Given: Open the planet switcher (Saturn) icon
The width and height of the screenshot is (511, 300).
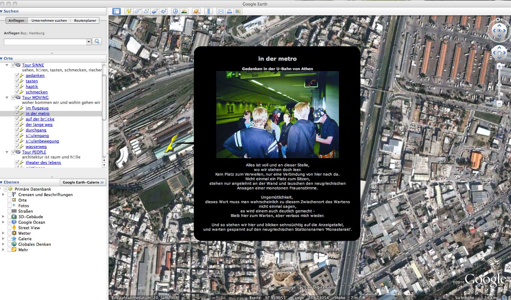Looking at the screenshot, I should coord(196,11).
